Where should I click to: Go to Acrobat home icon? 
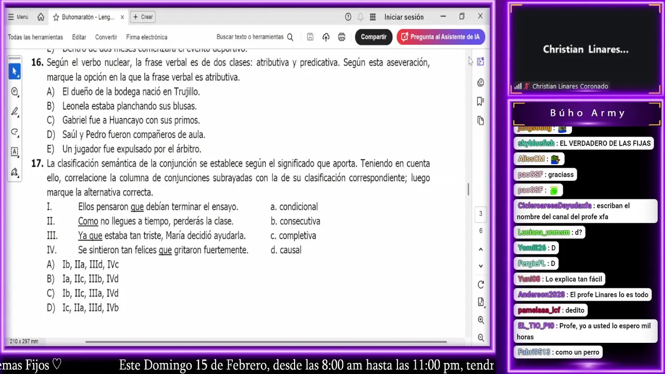41,17
